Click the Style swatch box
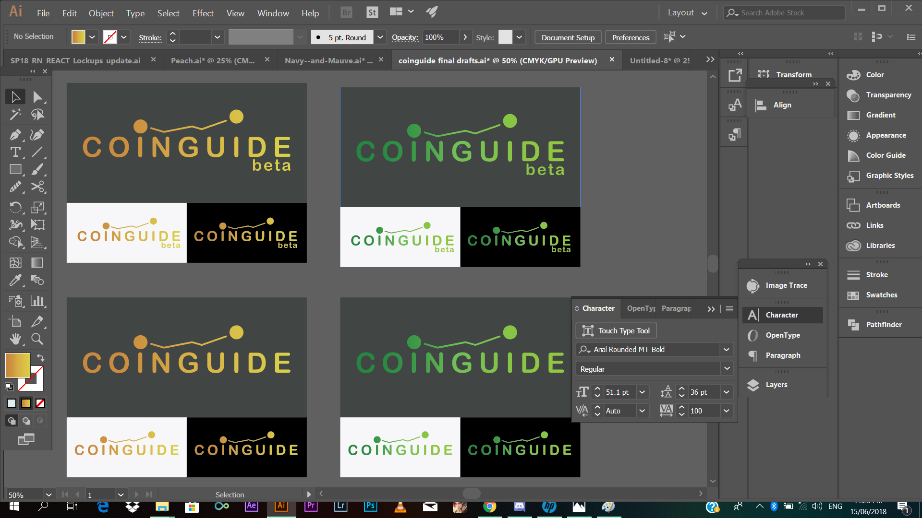 pos(505,37)
